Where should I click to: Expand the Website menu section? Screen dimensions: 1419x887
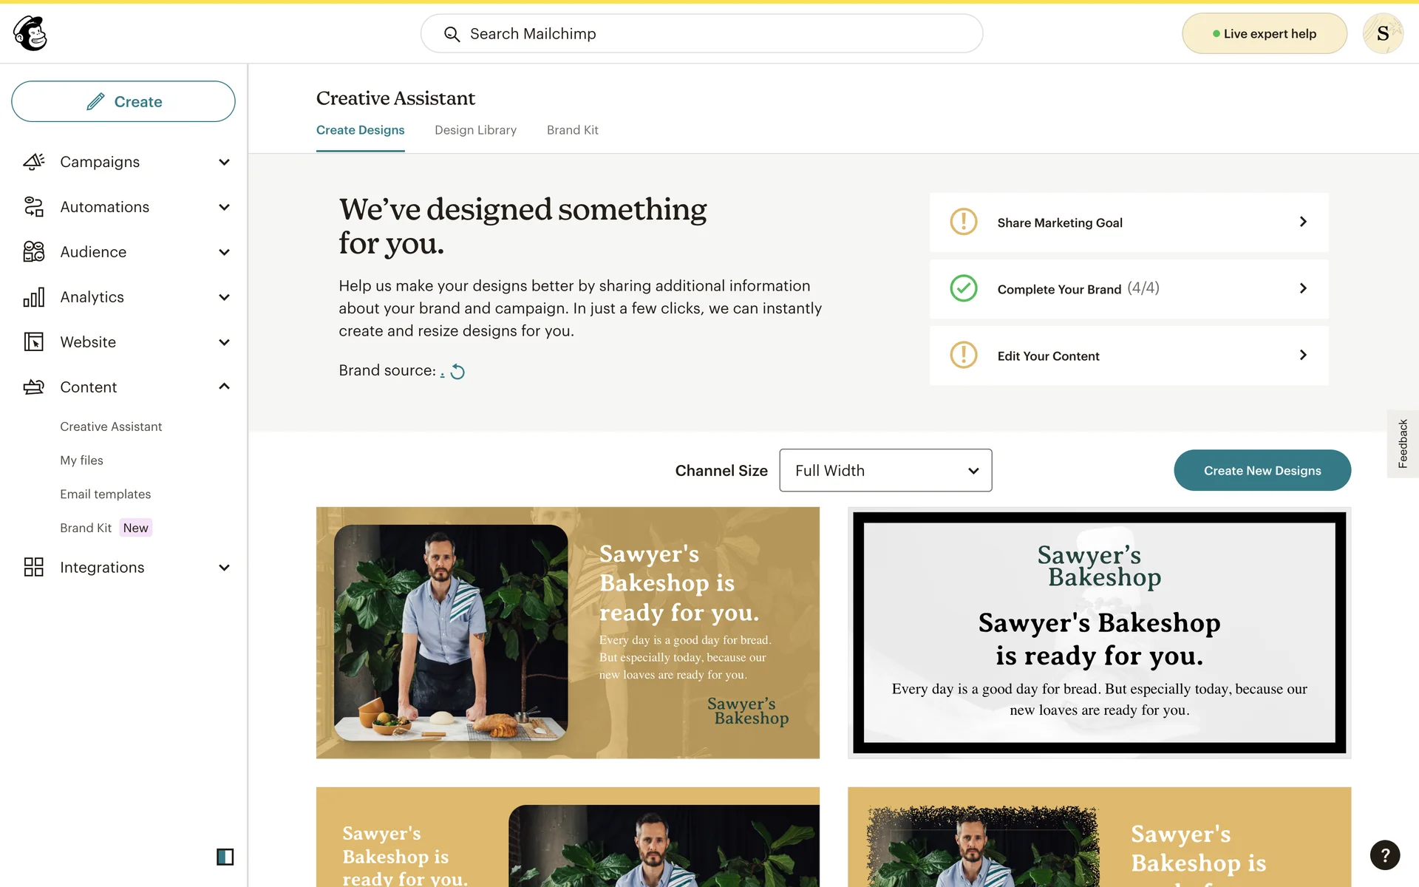point(224,342)
